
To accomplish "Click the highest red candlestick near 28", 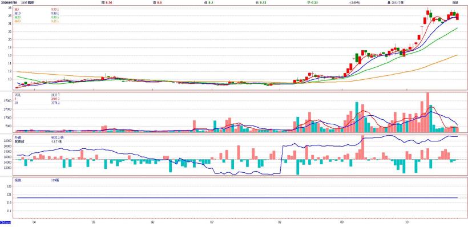I will click(x=427, y=13).
